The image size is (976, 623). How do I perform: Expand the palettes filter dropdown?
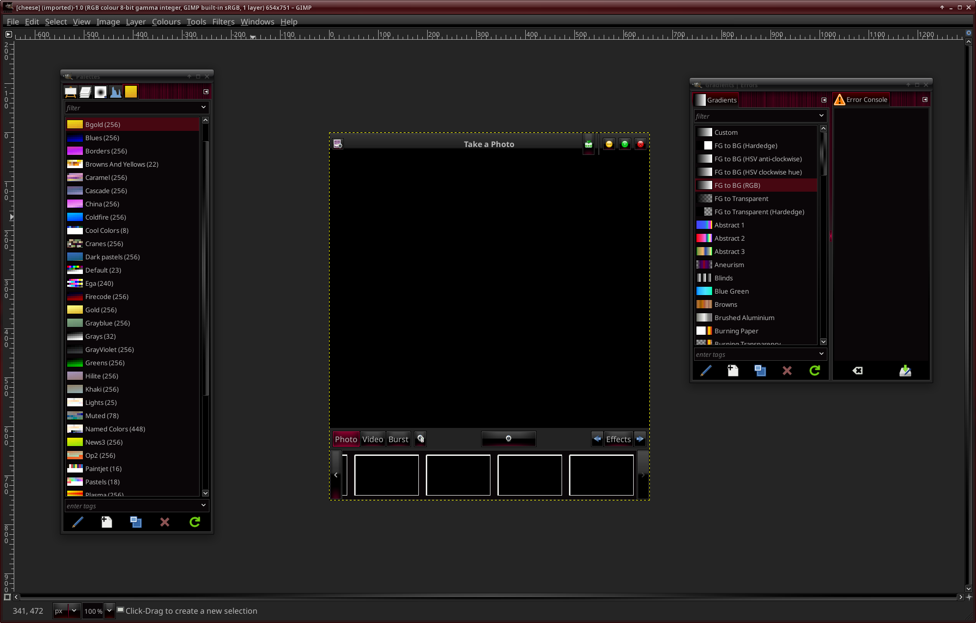tap(203, 107)
